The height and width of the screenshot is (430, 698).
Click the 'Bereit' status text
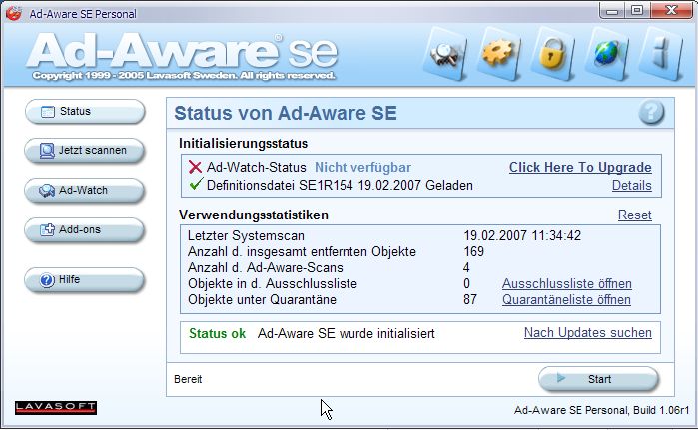coord(188,379)
